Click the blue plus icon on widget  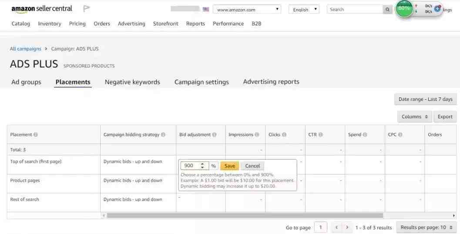pyautogui.click(x=437, y=9)
